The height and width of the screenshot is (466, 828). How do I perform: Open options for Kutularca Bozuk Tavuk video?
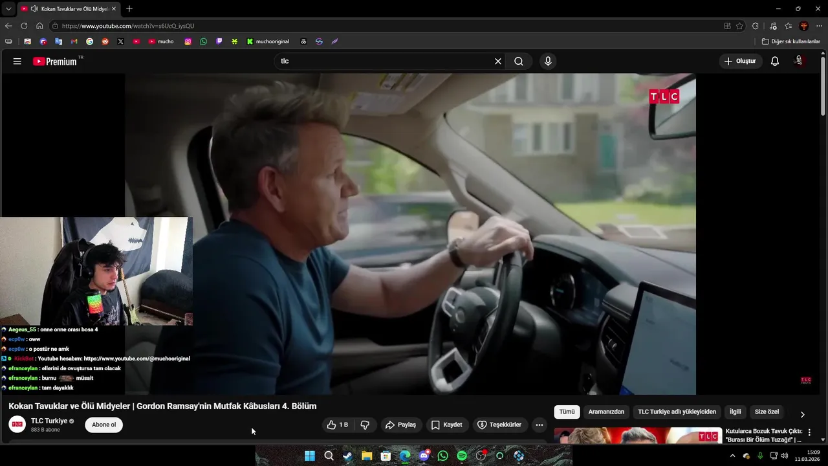[809, 432]
